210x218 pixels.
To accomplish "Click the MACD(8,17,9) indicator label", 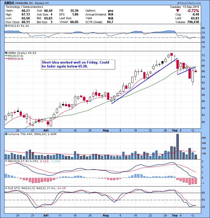I will tap(18, 161).
